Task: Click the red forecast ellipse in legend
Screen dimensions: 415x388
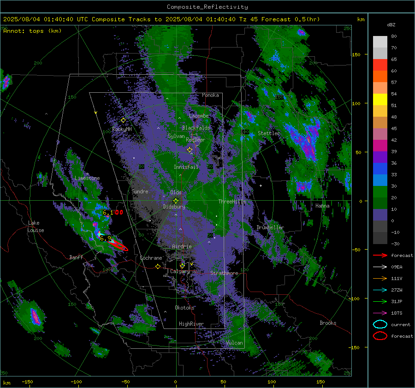Action: 380,336
